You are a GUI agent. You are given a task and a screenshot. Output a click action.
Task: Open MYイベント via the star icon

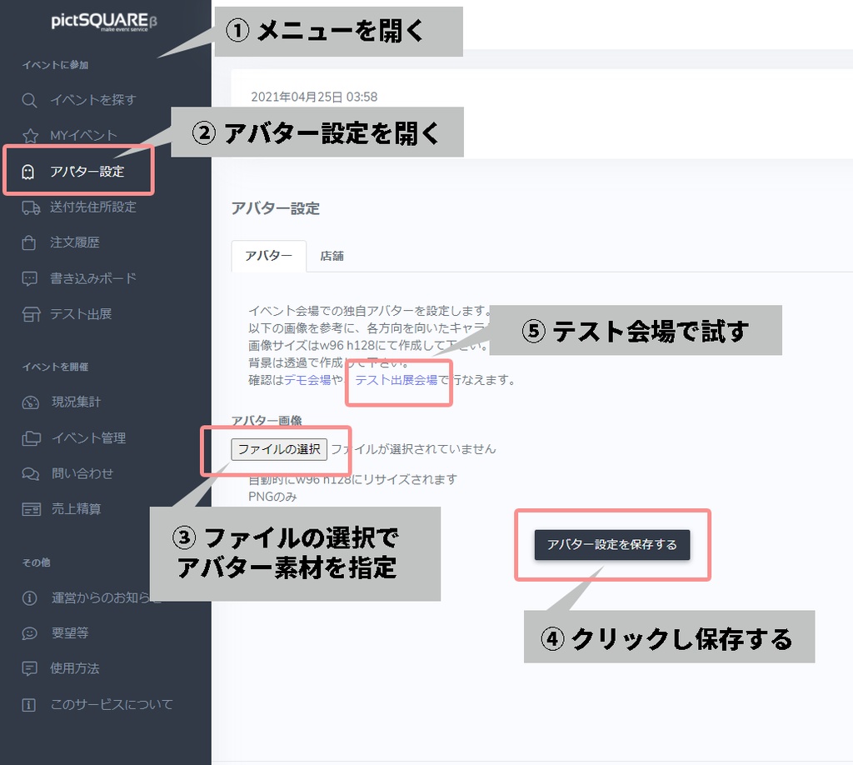(29, 135)
